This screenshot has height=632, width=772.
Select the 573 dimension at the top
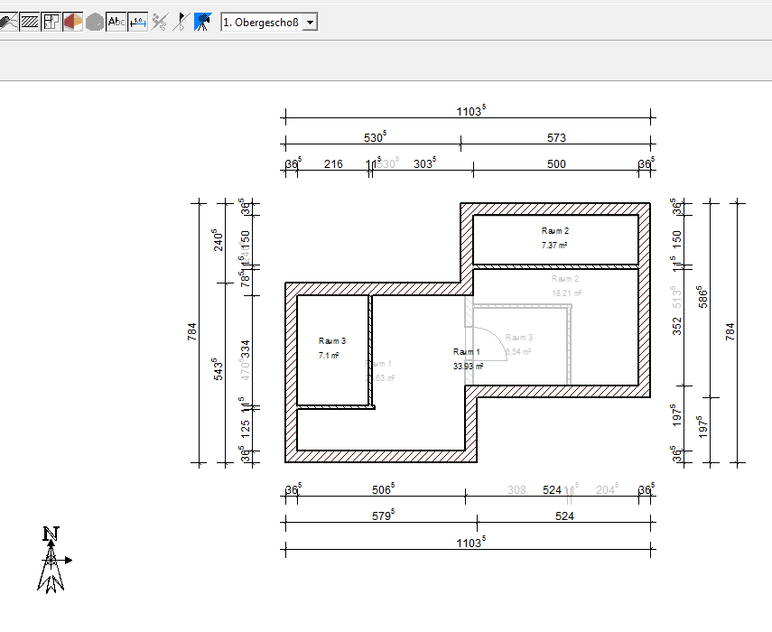click(x=556, y=138)
